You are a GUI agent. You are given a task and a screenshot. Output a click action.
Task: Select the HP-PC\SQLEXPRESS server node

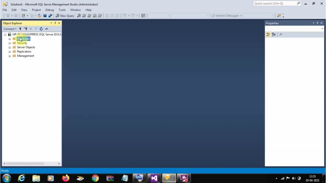coord(37,34)
